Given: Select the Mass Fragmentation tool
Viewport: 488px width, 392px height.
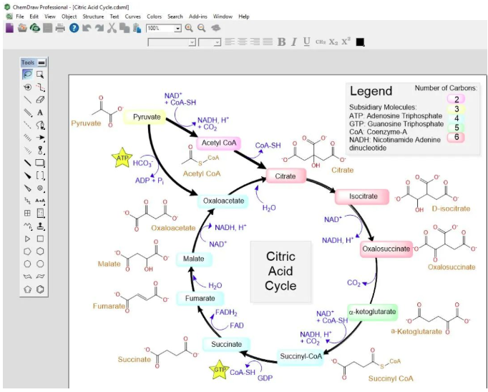Looking at the screenshot, I should pyautogui.click(x=40, y=87).
